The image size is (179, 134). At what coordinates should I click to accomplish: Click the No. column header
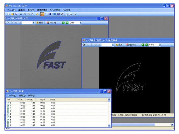click(11, 100)
